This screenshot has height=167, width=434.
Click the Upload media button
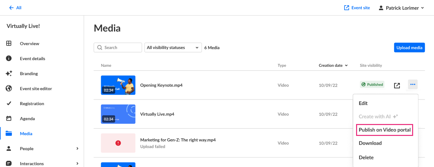pyautogui.click(x=409, y=48)
